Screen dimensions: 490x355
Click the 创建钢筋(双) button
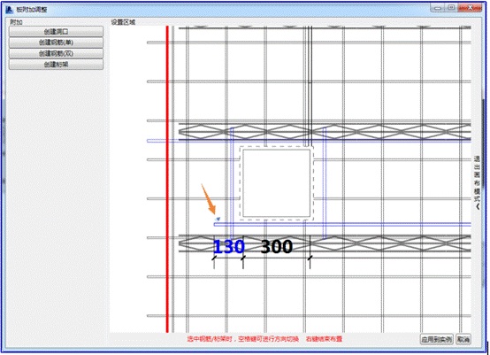tap(56, 53)
